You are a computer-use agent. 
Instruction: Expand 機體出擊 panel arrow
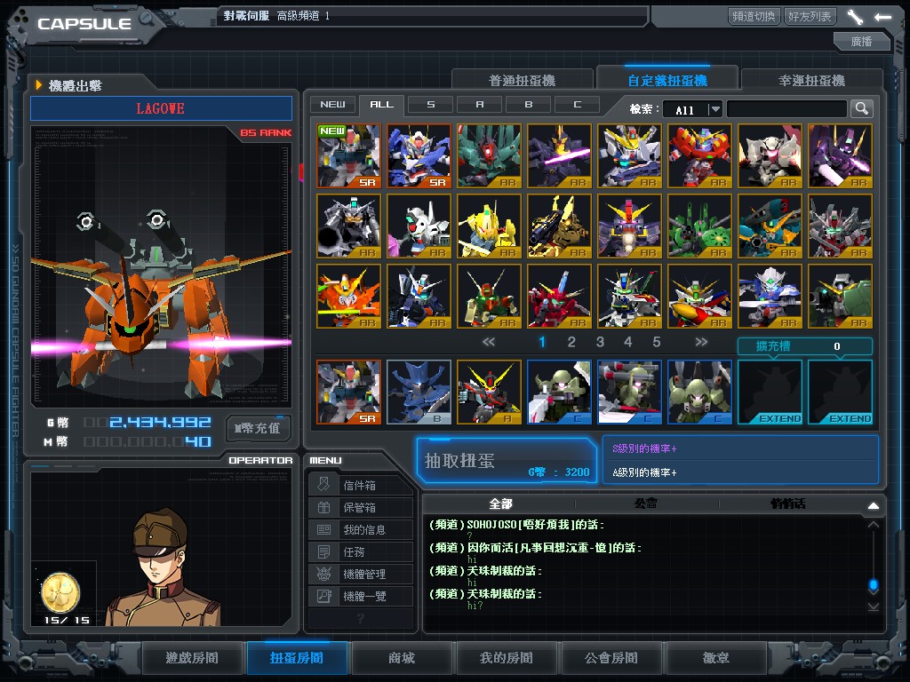click(39, 85)
